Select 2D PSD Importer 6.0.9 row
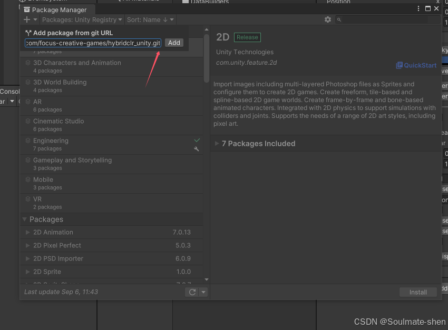 111,258
